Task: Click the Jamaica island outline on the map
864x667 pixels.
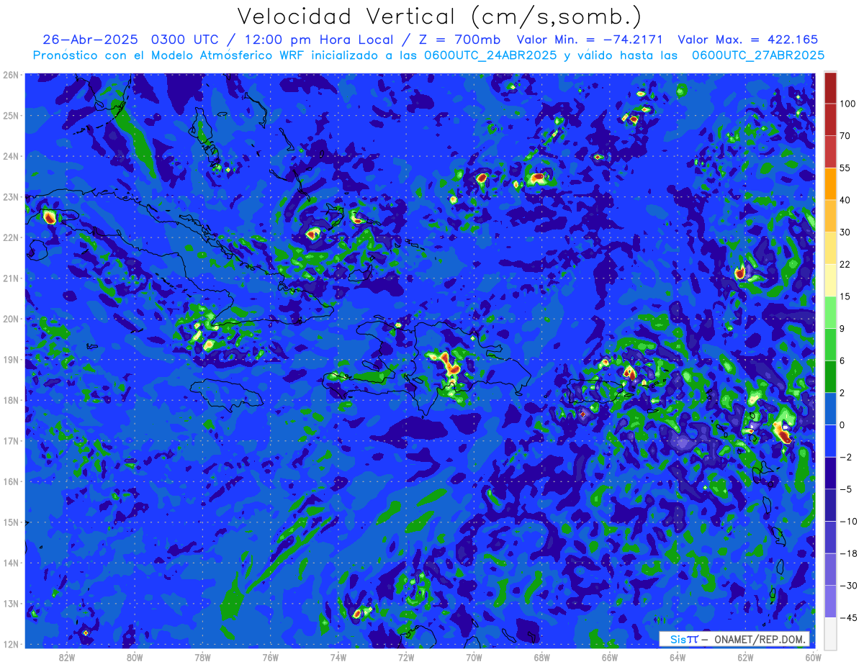Action: [225, 394]
